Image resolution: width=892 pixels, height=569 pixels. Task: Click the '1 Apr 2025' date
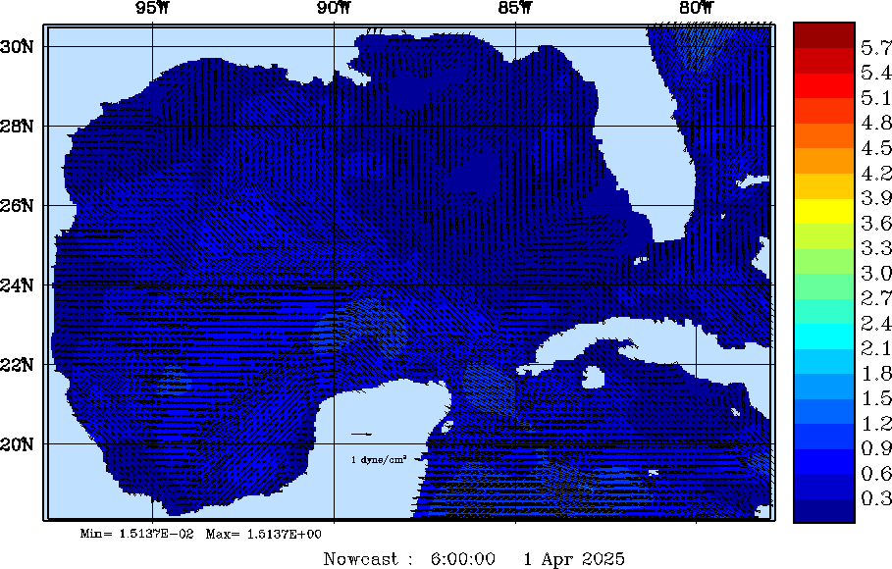click(574, 559)
